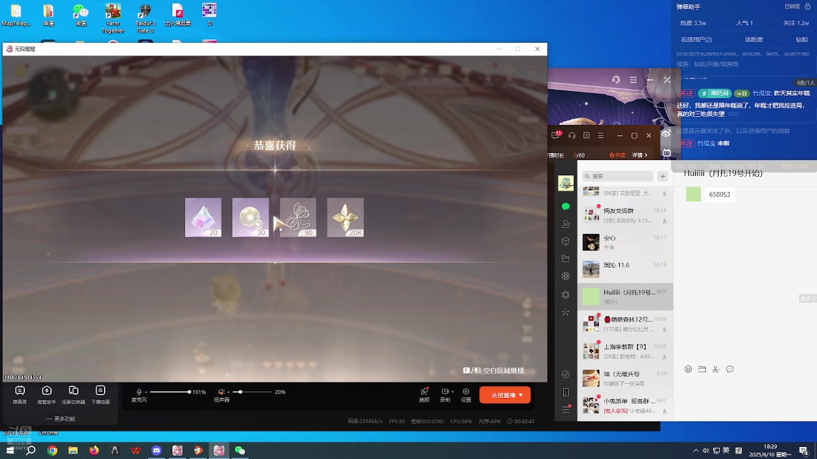This screenshot has height=459, width=817.
Task: Adjust the microphone volume slider at 101%
Action: (x=170, y=392)
